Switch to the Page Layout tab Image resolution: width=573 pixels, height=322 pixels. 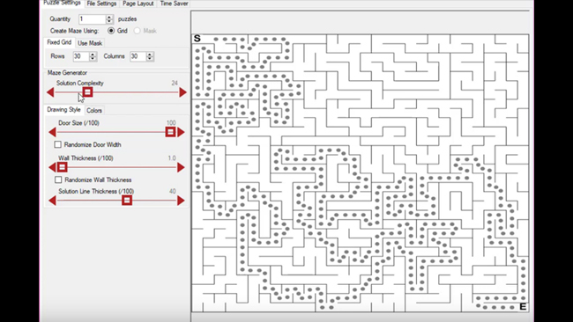tap(138, 4)
